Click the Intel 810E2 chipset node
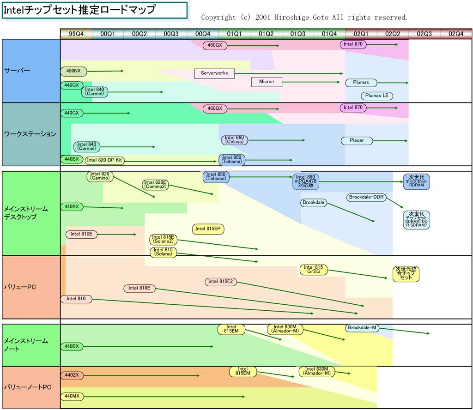This screenshot has width=473, height=410. click(221, 282)
